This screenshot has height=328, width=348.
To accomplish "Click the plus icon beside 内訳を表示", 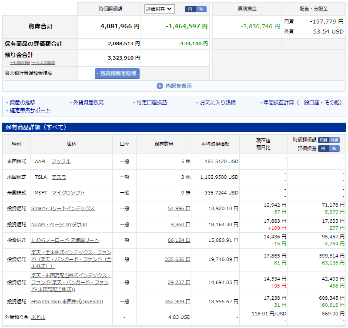I will 160,86.
